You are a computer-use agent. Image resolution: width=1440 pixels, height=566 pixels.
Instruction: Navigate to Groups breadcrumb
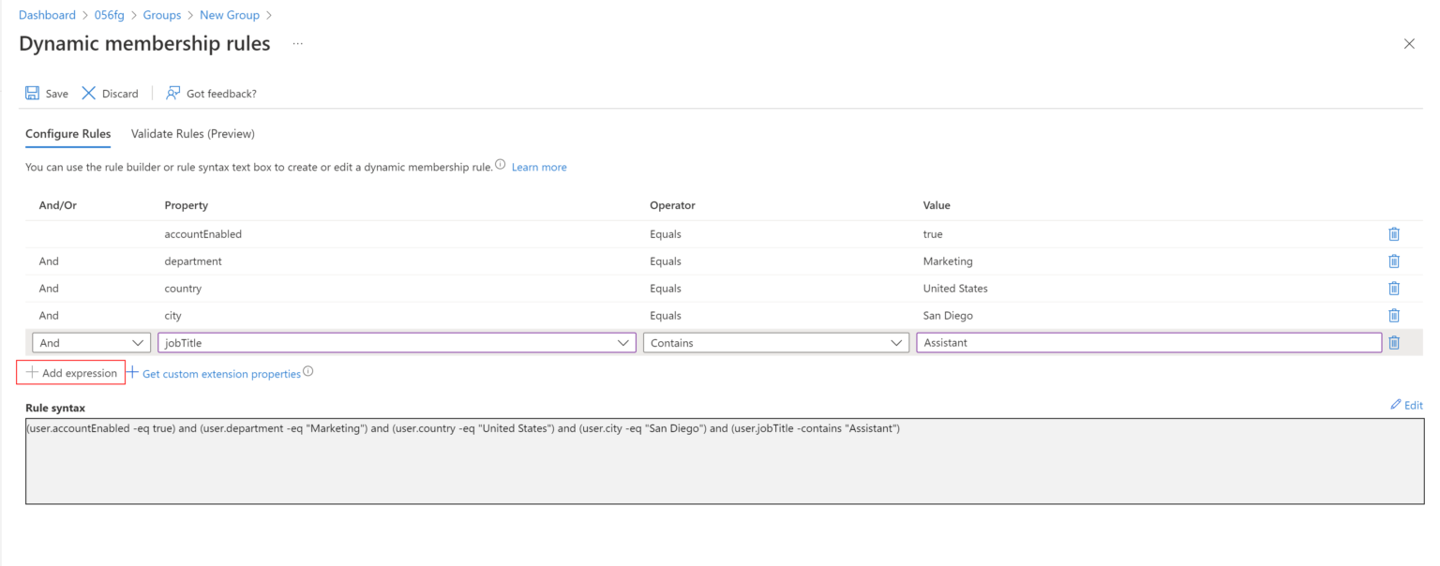point(161,14)
